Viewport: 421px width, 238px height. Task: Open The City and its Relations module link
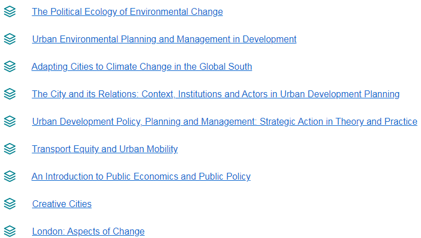(x=215, y=94)
